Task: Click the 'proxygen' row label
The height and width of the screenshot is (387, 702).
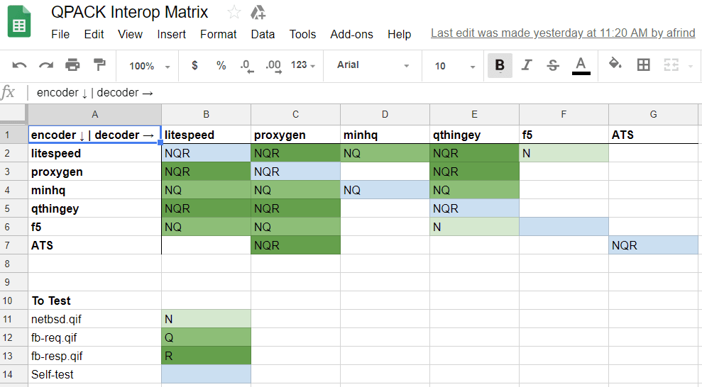Action: 94,172
